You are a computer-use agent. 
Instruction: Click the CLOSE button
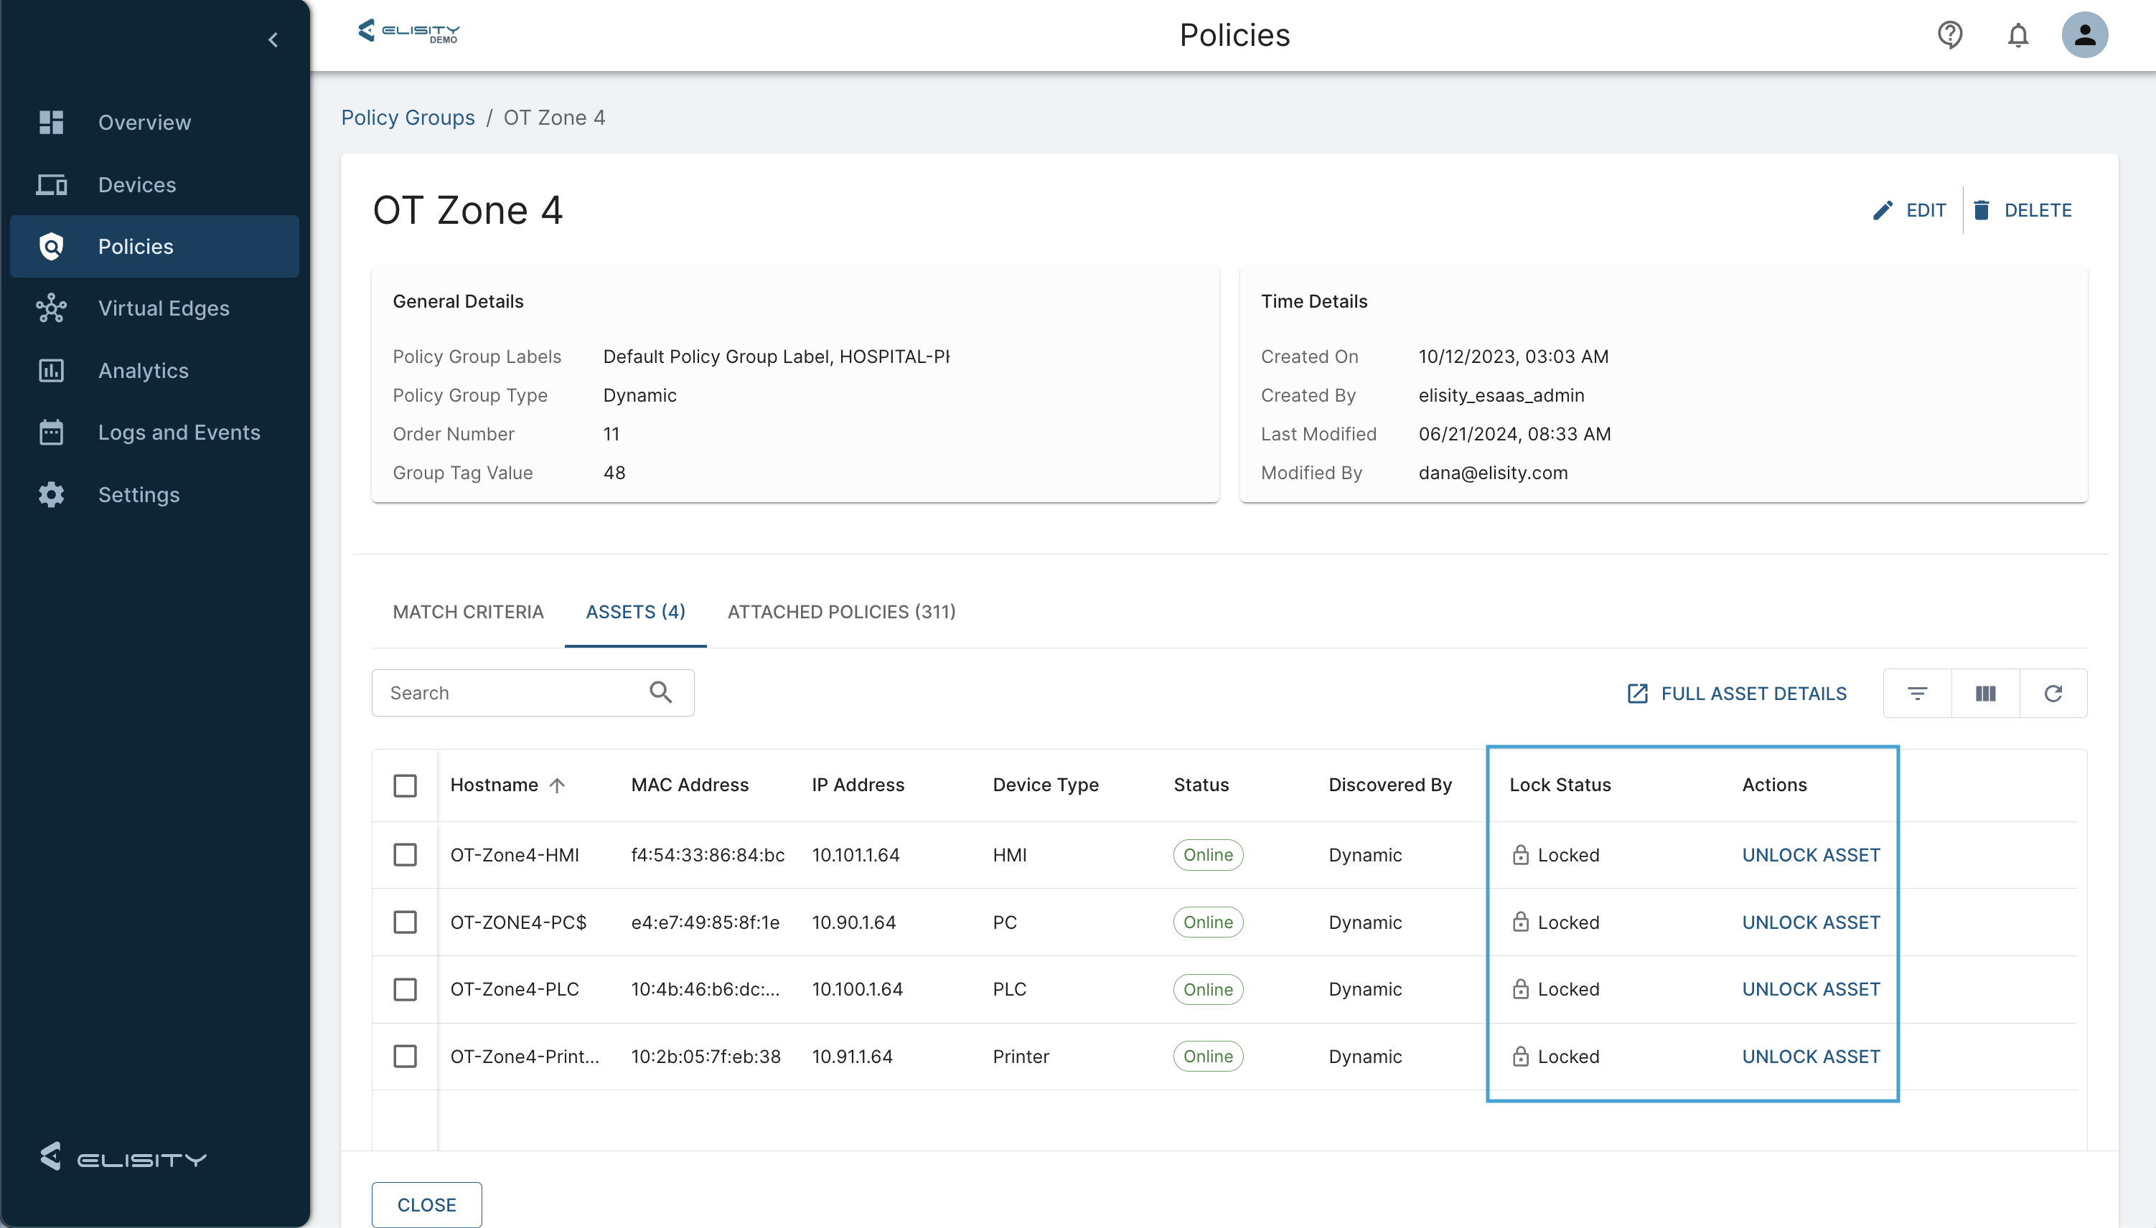426,1204
